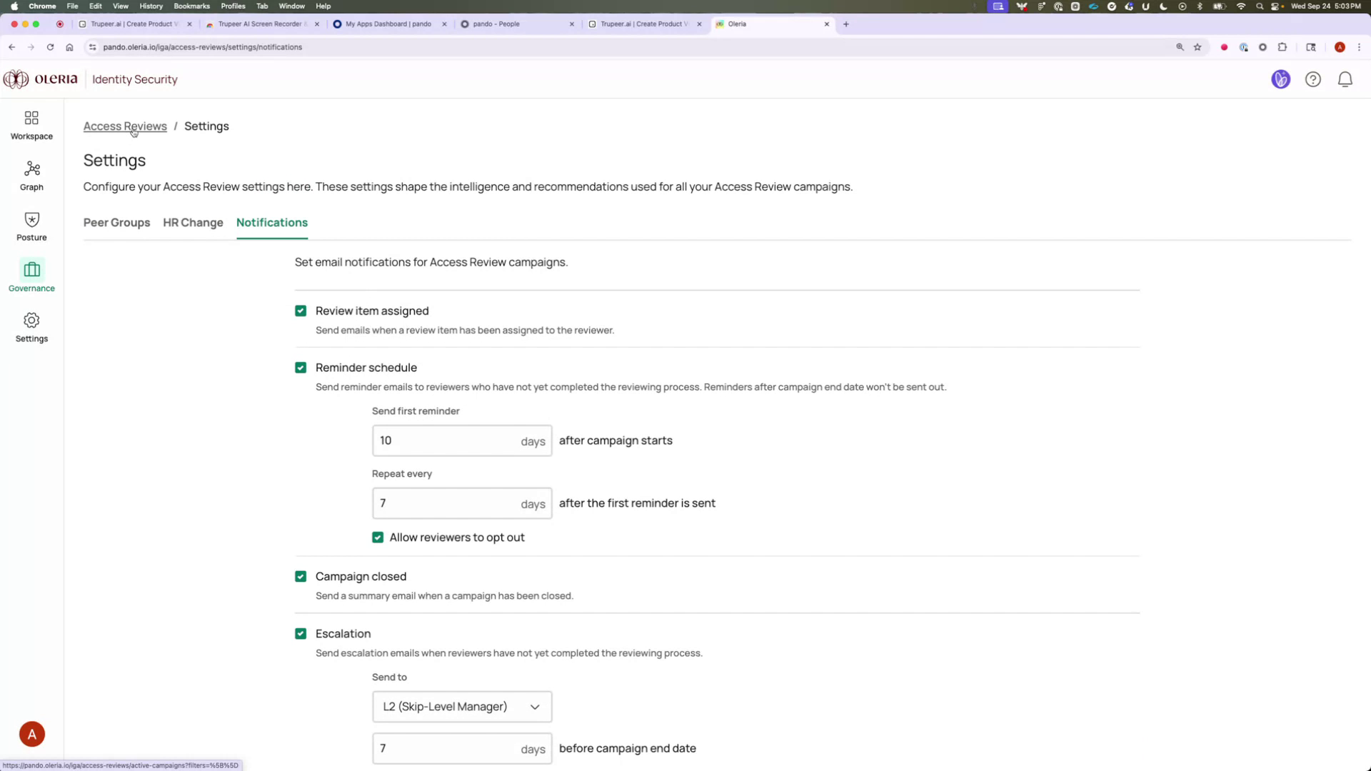Uncheck Review item assigned notification
Screen dimensions: 1371x771
[301, 311]
